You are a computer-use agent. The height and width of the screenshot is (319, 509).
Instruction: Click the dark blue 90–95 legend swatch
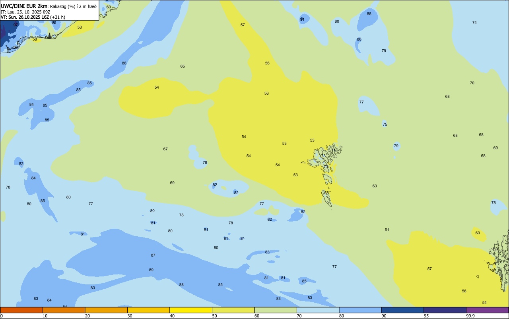(x=402, y=310)
